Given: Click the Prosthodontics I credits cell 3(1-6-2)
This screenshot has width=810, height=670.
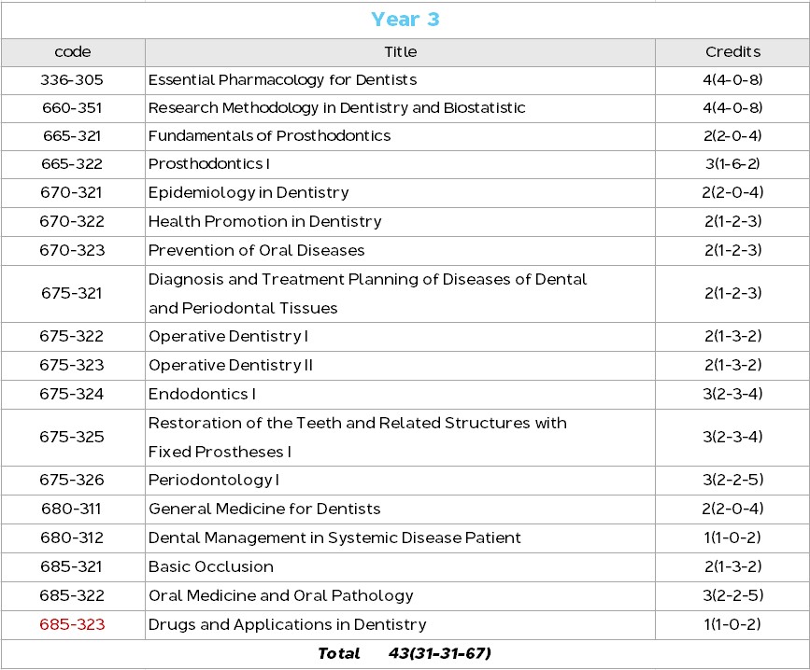Looking at the screenshot, I should coord(732,164).
